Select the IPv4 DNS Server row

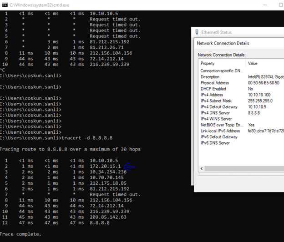241,113
